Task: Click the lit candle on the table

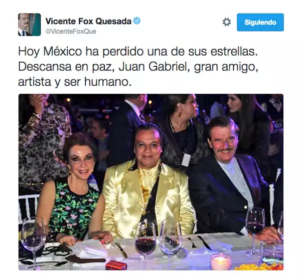Action: (221, 261)
